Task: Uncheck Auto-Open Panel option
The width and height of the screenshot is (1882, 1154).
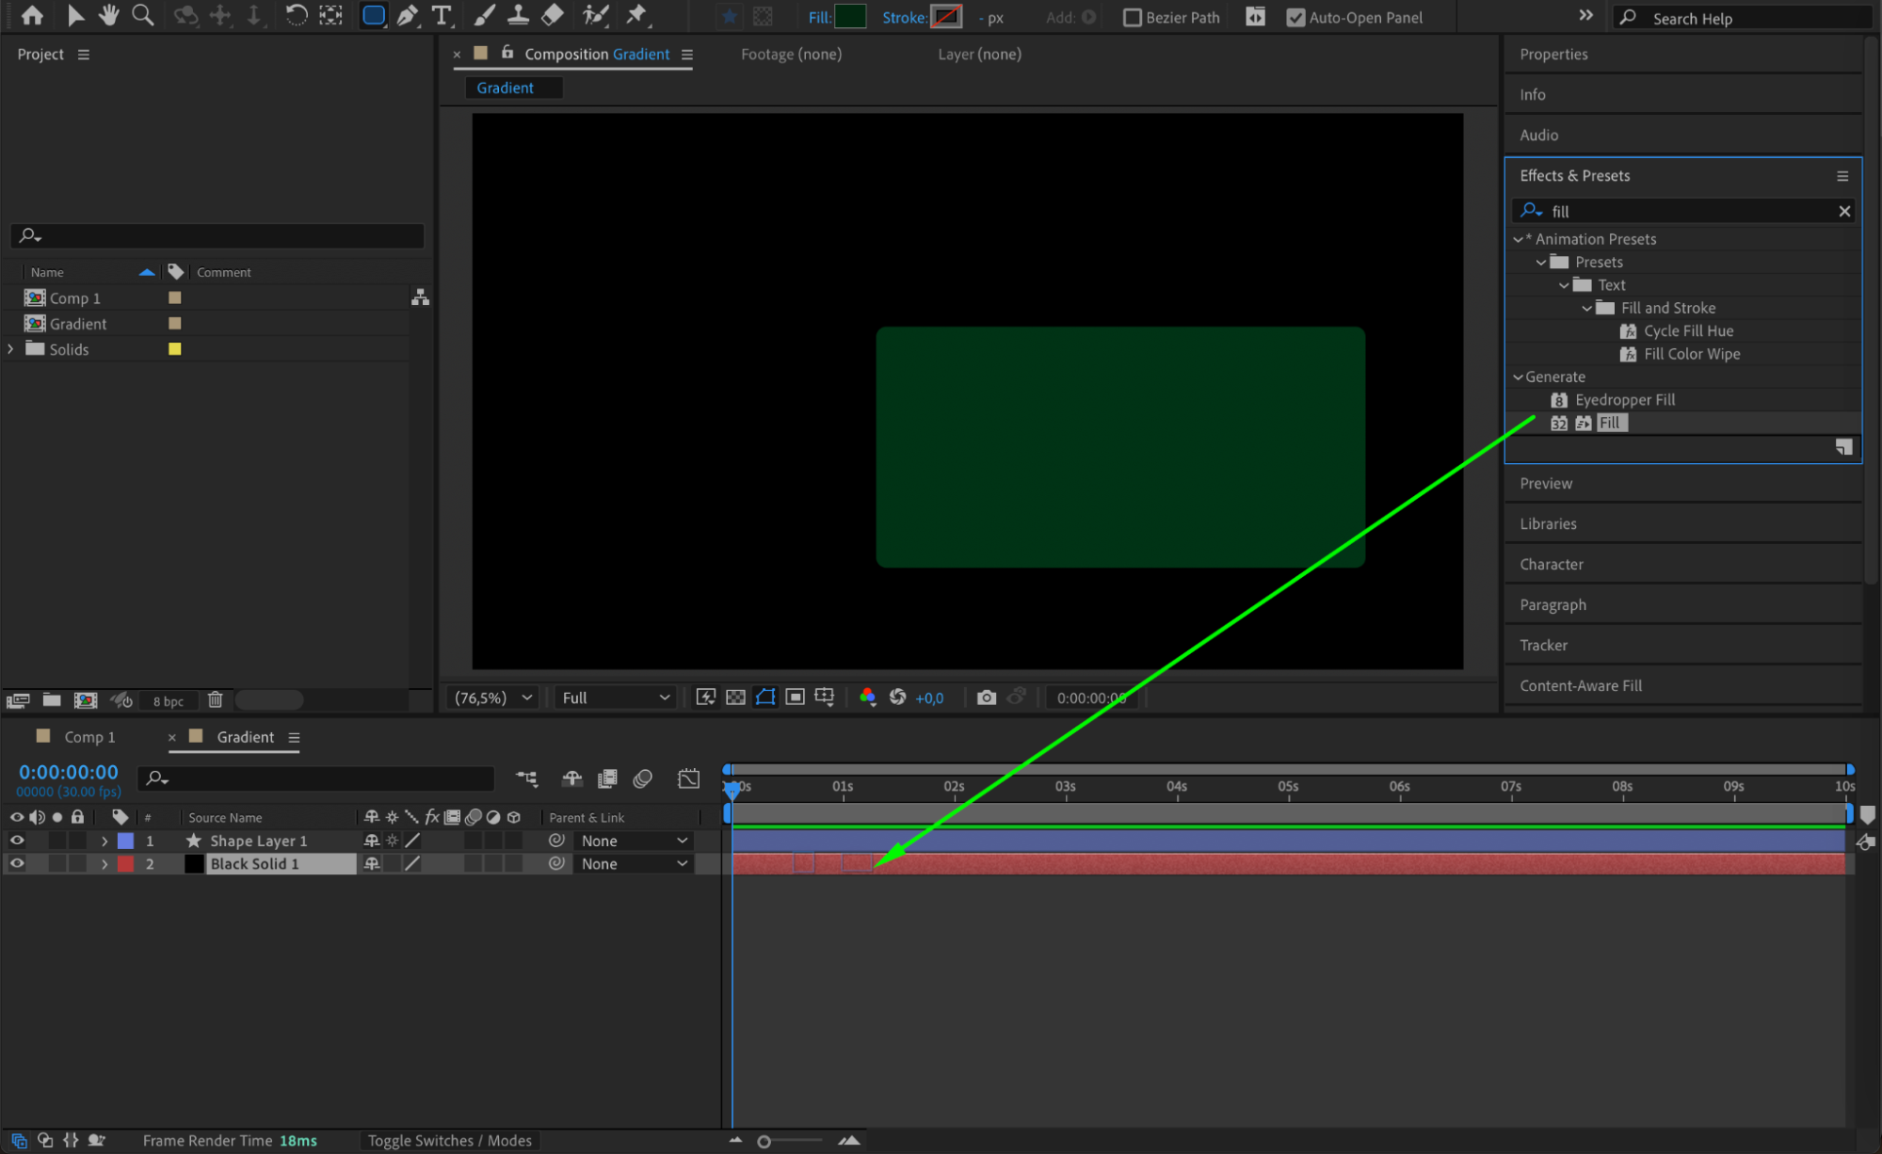Action: click(x=1295, y=17)
